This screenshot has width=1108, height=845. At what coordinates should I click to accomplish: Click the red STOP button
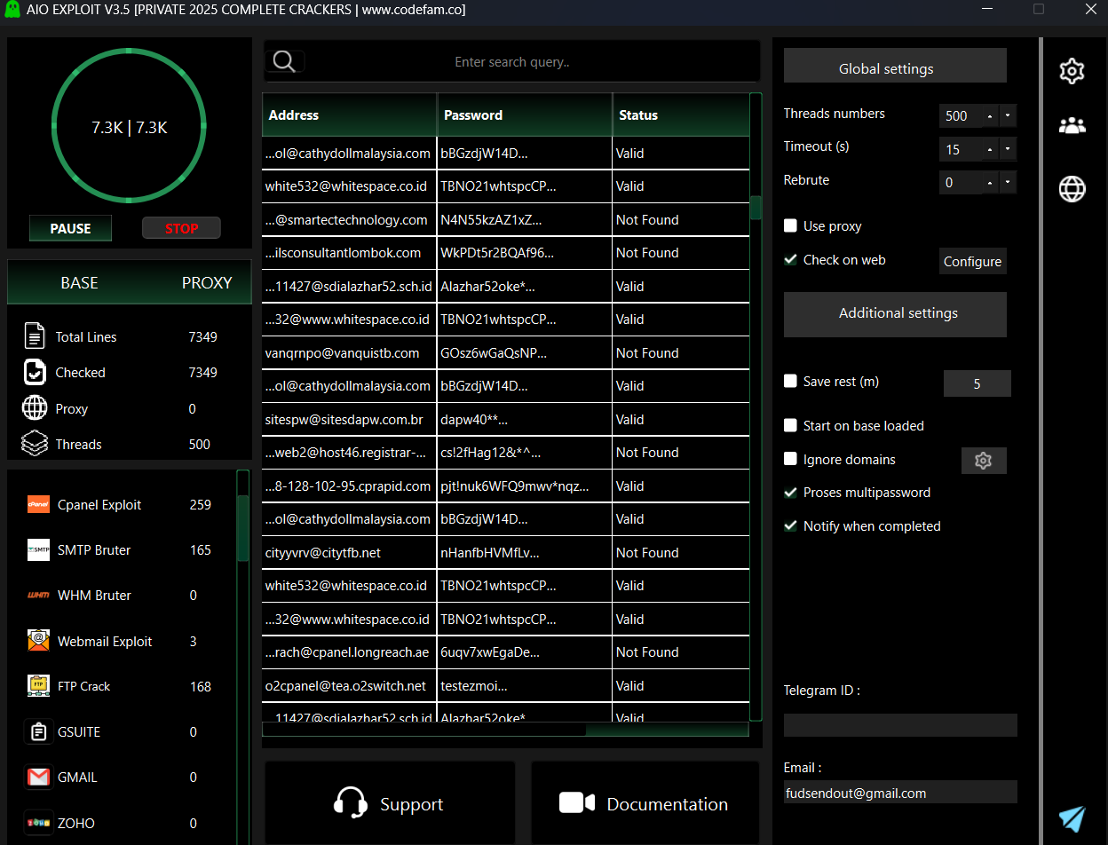point(181,228)
